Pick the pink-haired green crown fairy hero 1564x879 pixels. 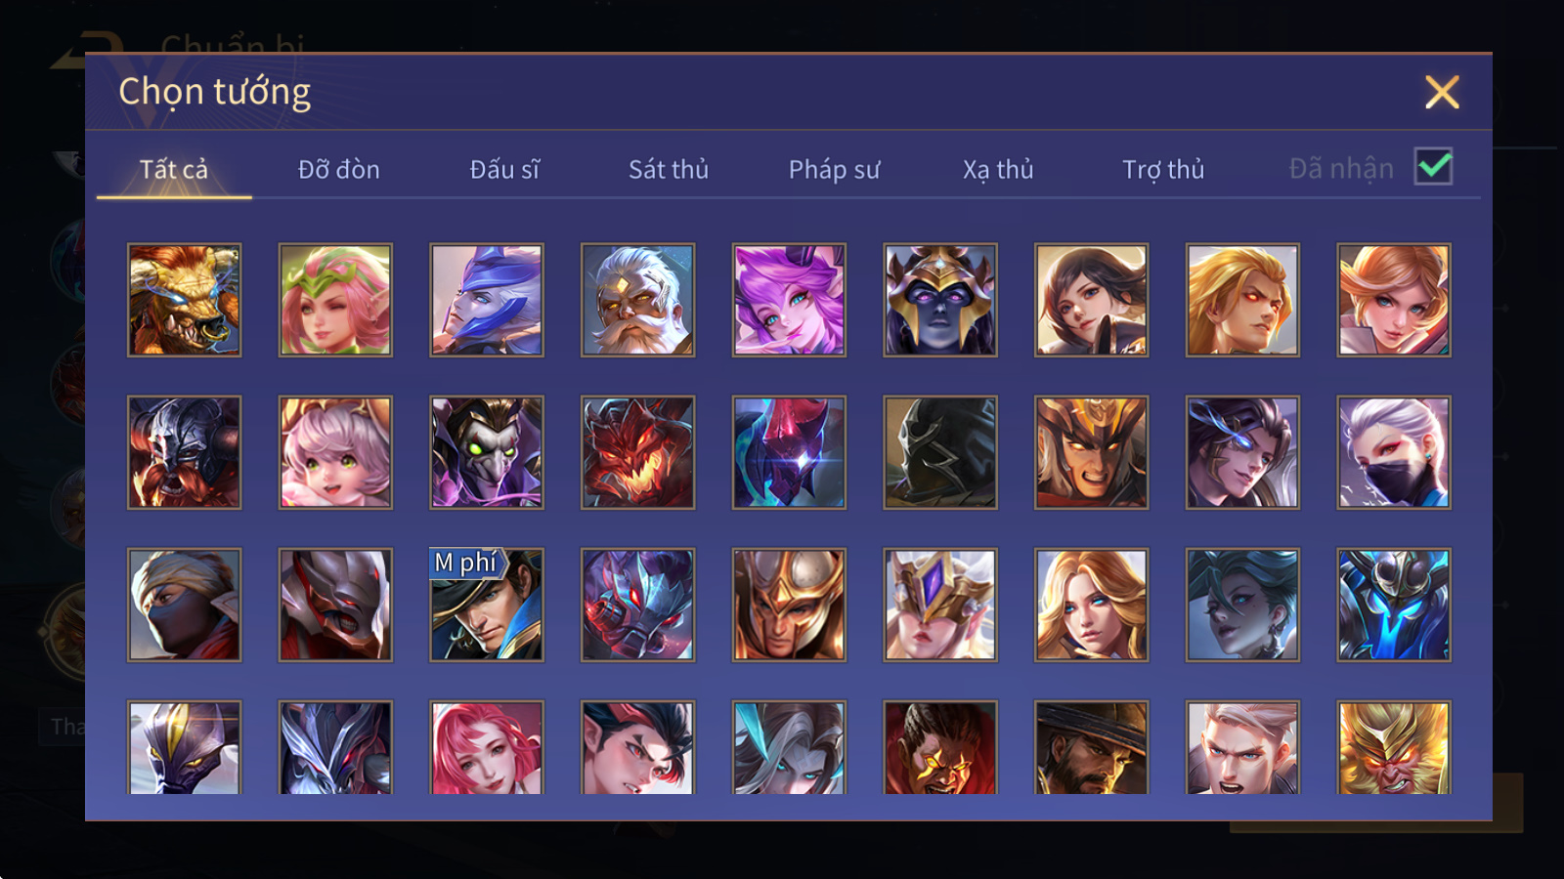tap(335, 300)
